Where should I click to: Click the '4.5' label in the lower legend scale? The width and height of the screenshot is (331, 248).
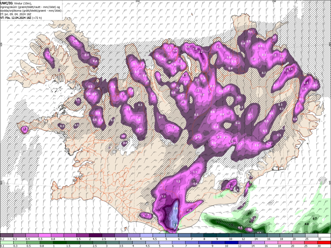148,246
